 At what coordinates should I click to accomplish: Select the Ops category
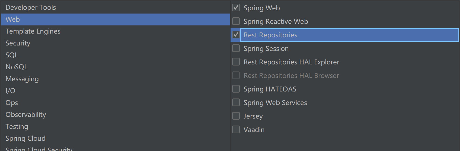click(x=12, y=103)
